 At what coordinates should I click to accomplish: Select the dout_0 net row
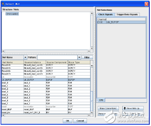tap(46, 83)
